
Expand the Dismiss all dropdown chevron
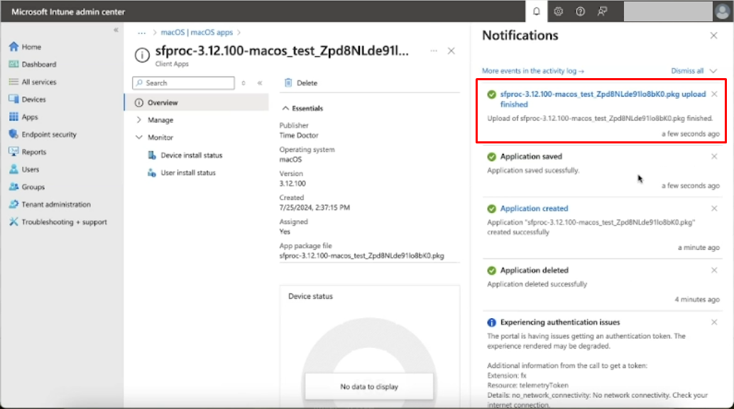(x=713, y=71)
